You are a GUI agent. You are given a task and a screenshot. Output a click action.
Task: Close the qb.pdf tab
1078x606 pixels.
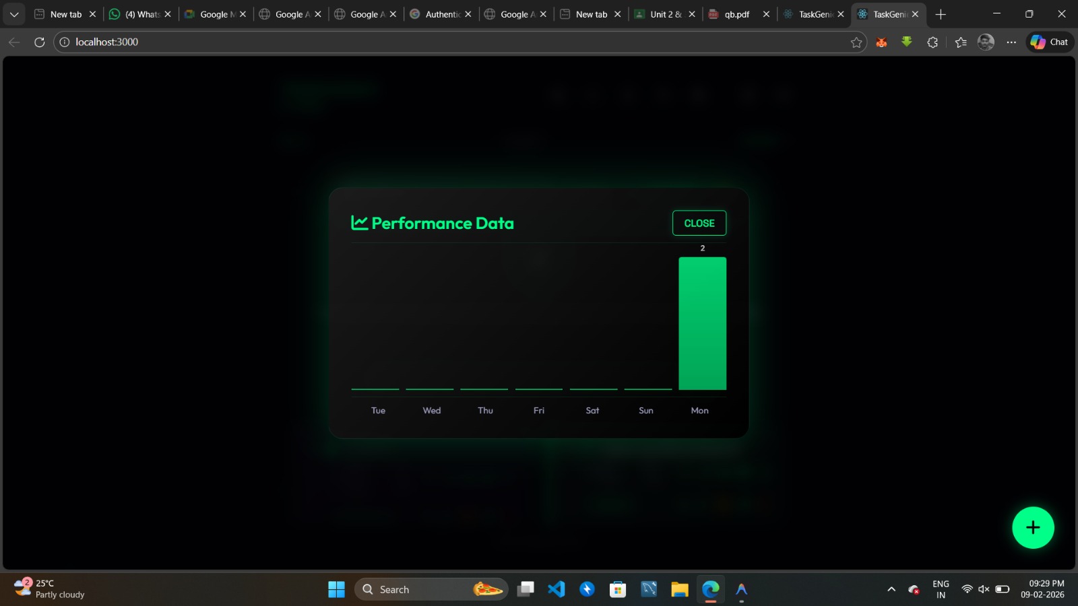766,14
